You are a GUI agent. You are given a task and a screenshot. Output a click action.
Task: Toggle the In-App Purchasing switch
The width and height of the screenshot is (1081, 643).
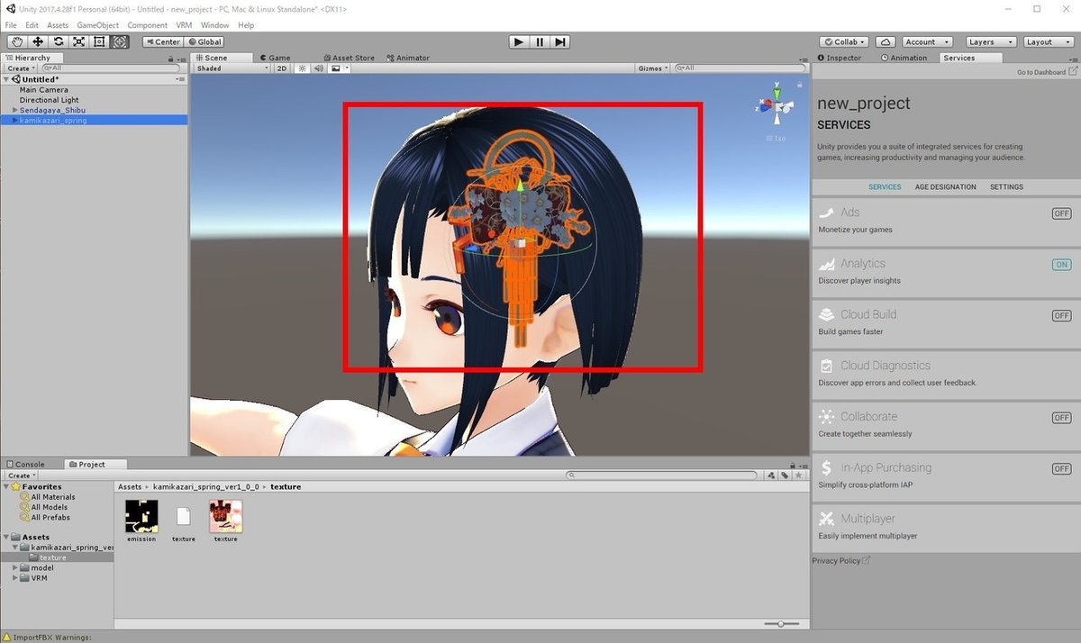[x=1061, y=469]
